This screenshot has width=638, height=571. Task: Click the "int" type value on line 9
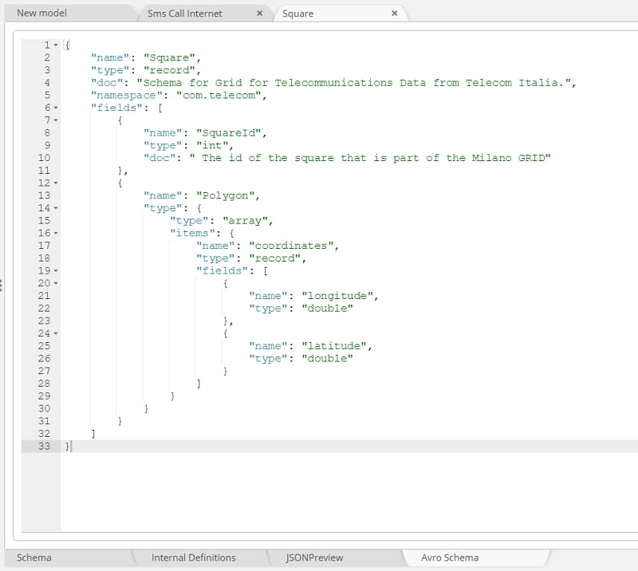(x=212, y=145)
